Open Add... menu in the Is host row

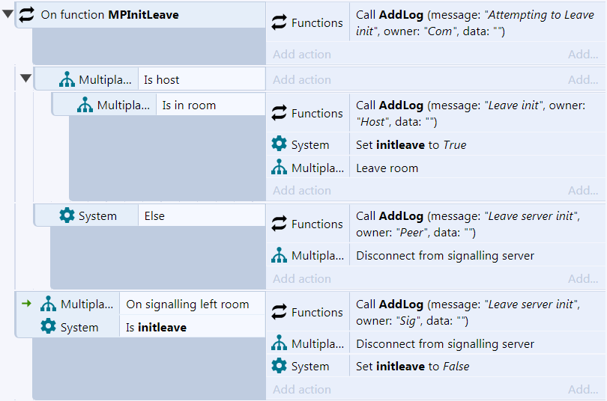tap(583, 79)
